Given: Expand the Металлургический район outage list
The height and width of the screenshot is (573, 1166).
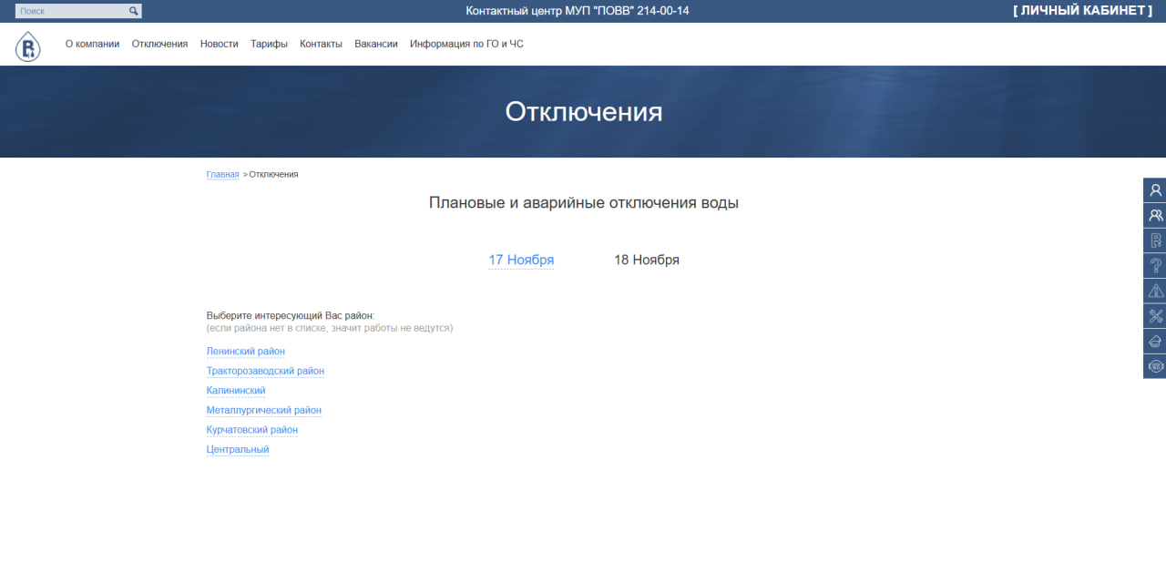Looking at the screenshot, I should tap(264, 411).
